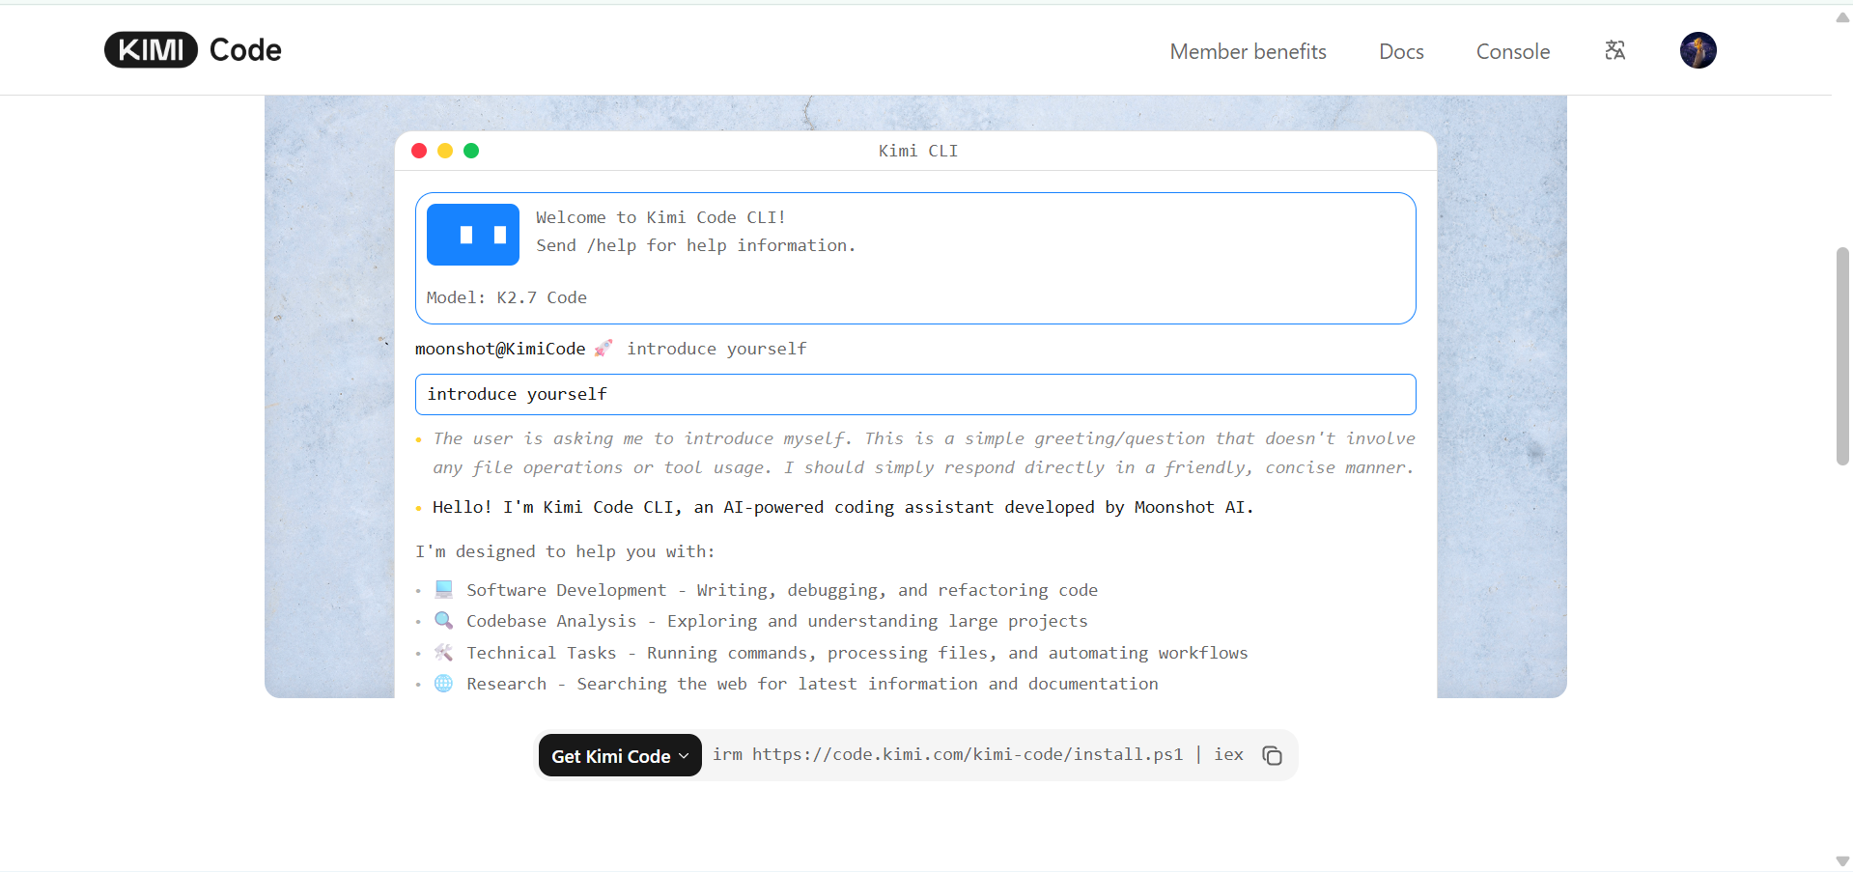Click the green dot in Kimi CLI window
The image size is (1853, 872).
click(x=471, y=151)
